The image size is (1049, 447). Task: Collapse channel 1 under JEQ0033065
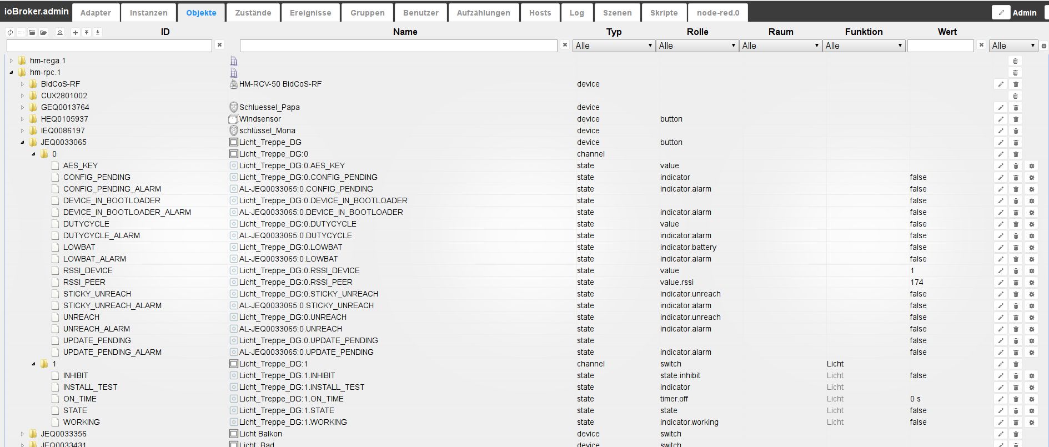coord(33,364)
